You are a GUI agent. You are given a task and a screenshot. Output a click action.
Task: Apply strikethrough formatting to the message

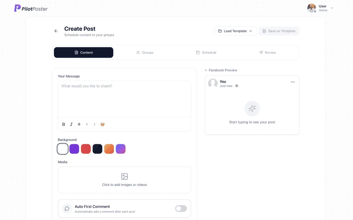tap(79, 124)
